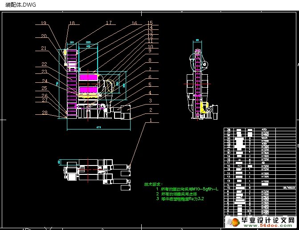Click callout number 22
Viewport: 299px width, 230px height.
point(44,64)
